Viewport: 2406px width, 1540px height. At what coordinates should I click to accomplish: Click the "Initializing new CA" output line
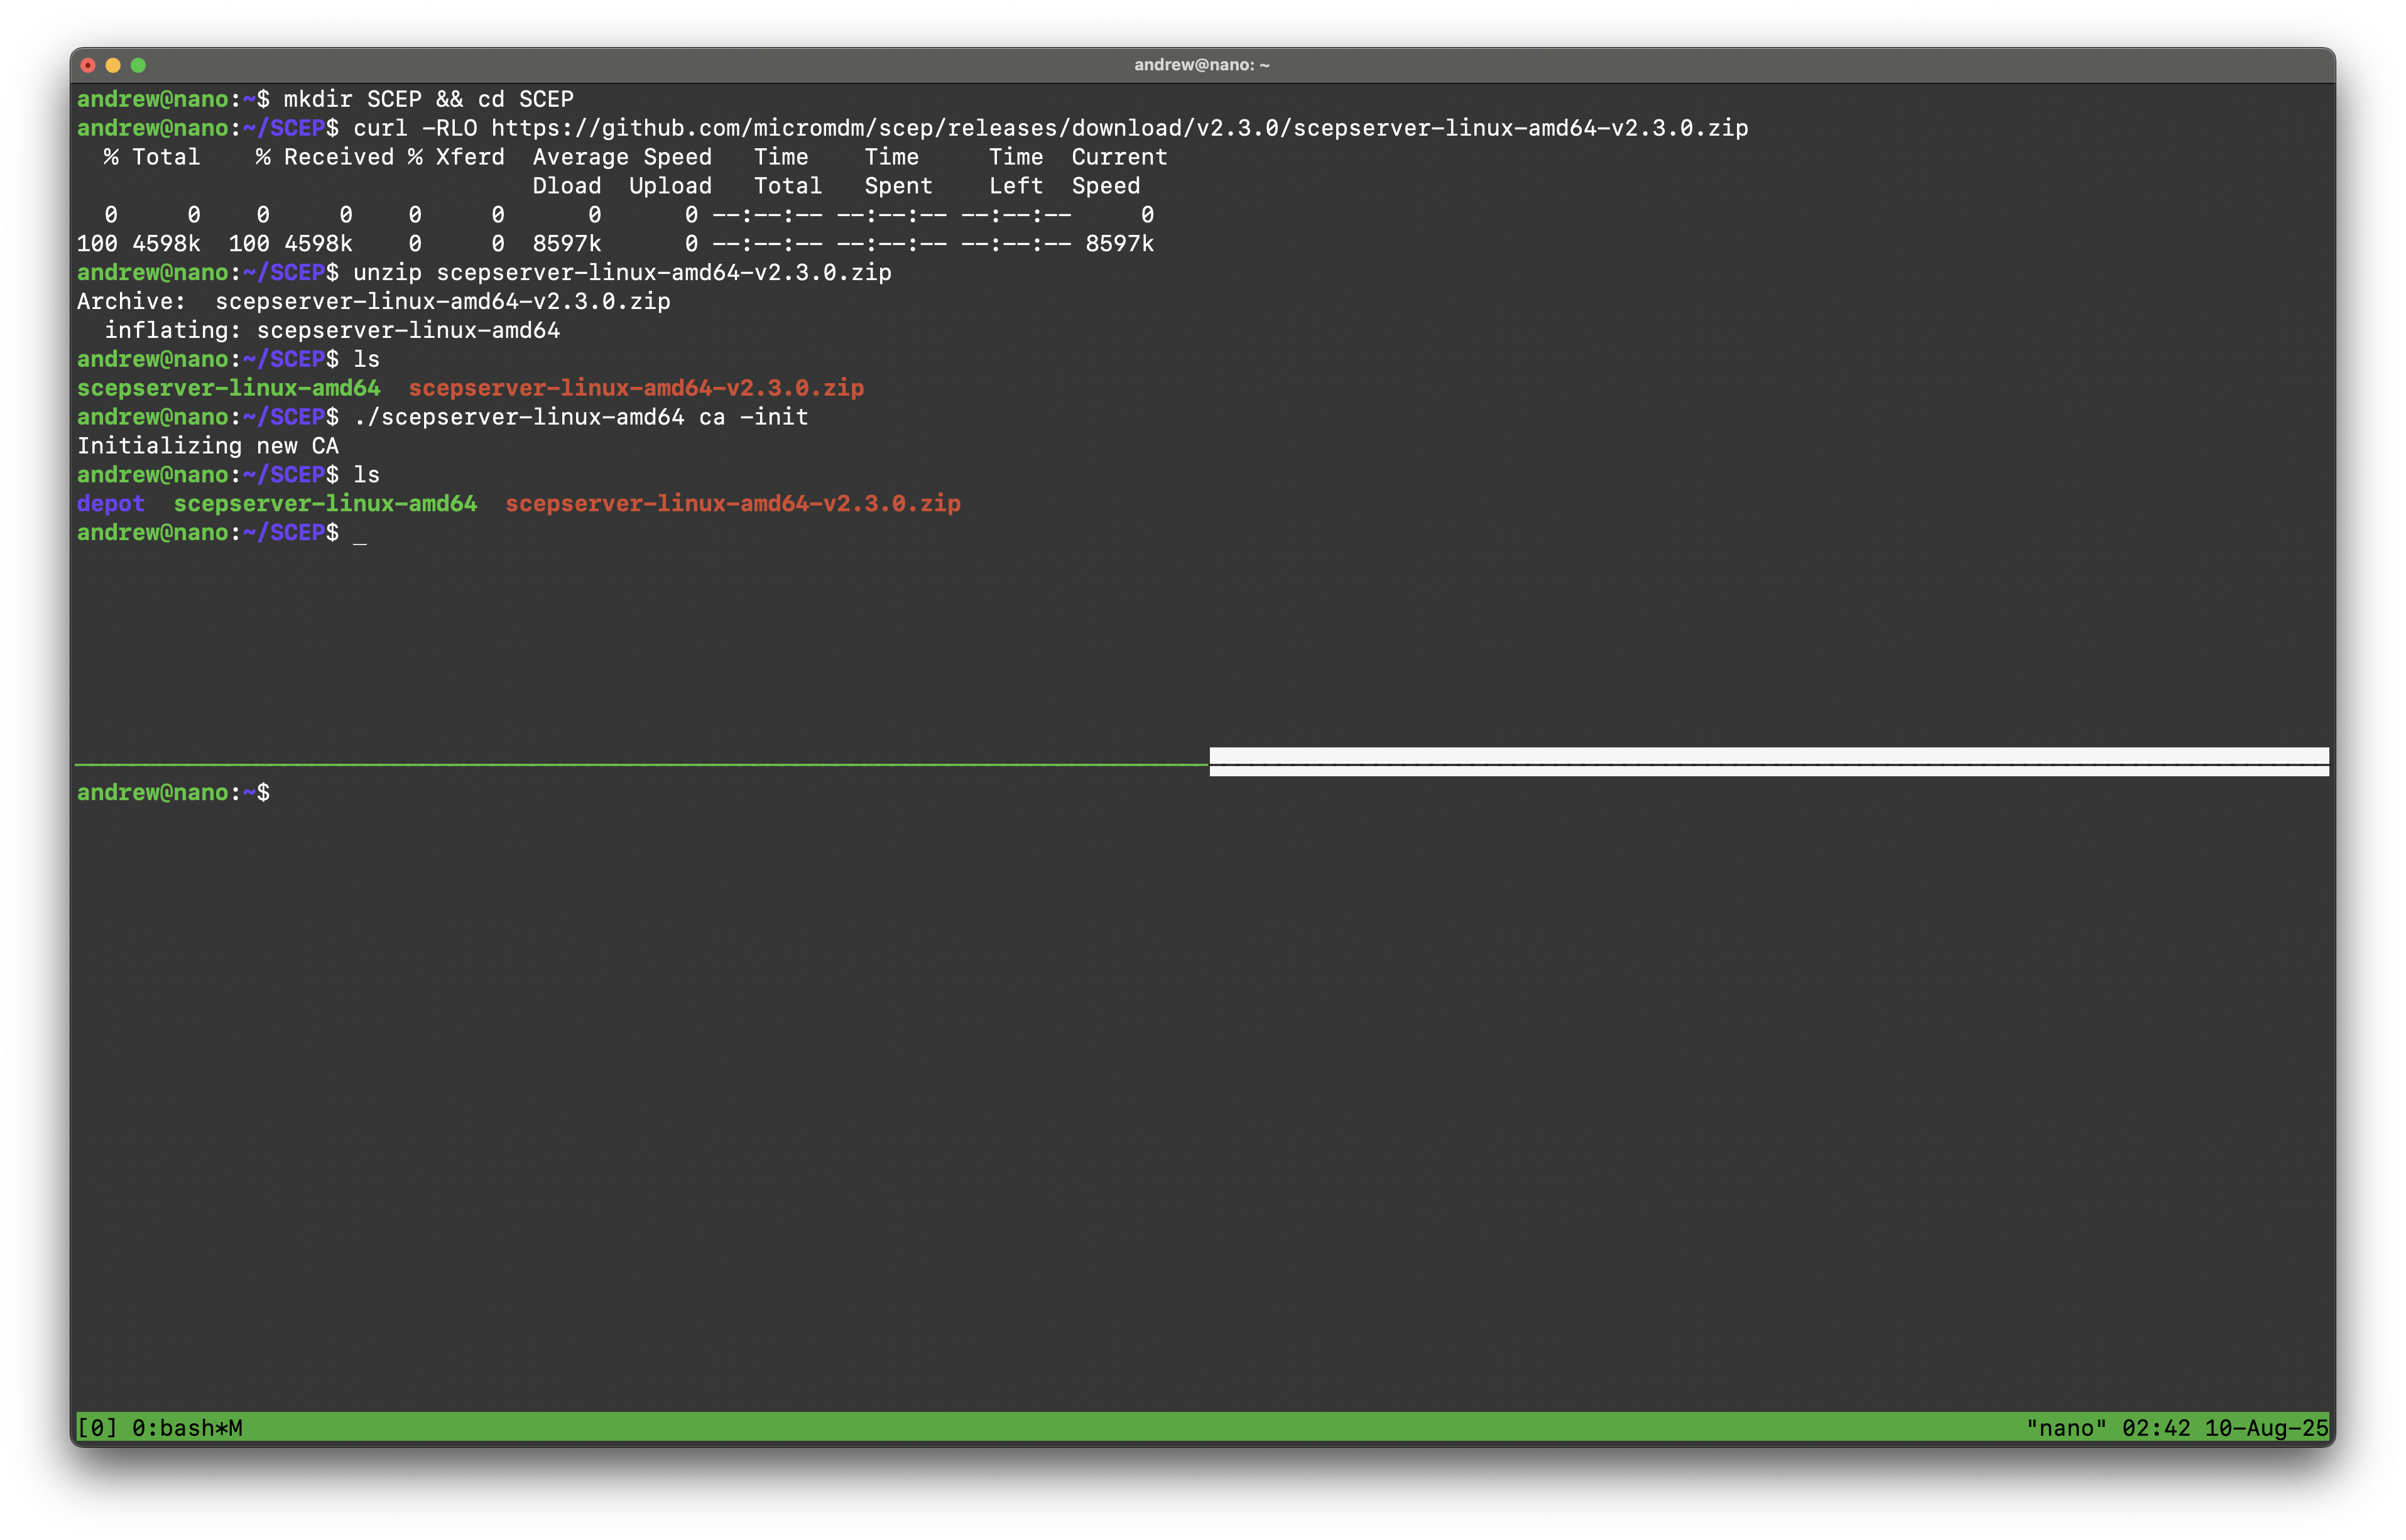click(x=207, y=446)
